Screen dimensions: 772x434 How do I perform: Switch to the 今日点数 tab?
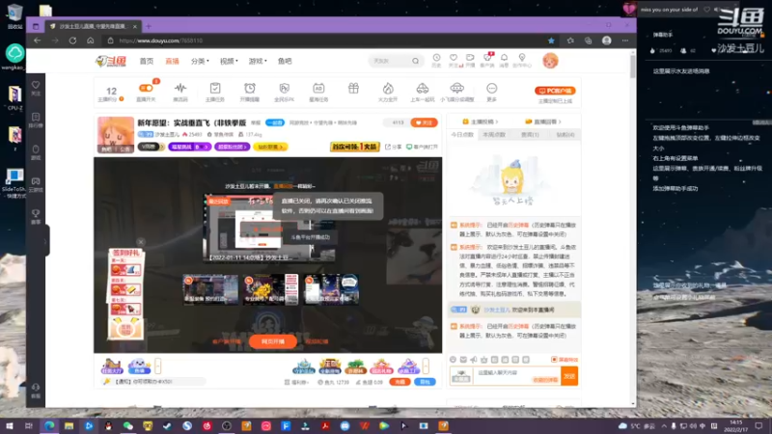coord(462,134)
